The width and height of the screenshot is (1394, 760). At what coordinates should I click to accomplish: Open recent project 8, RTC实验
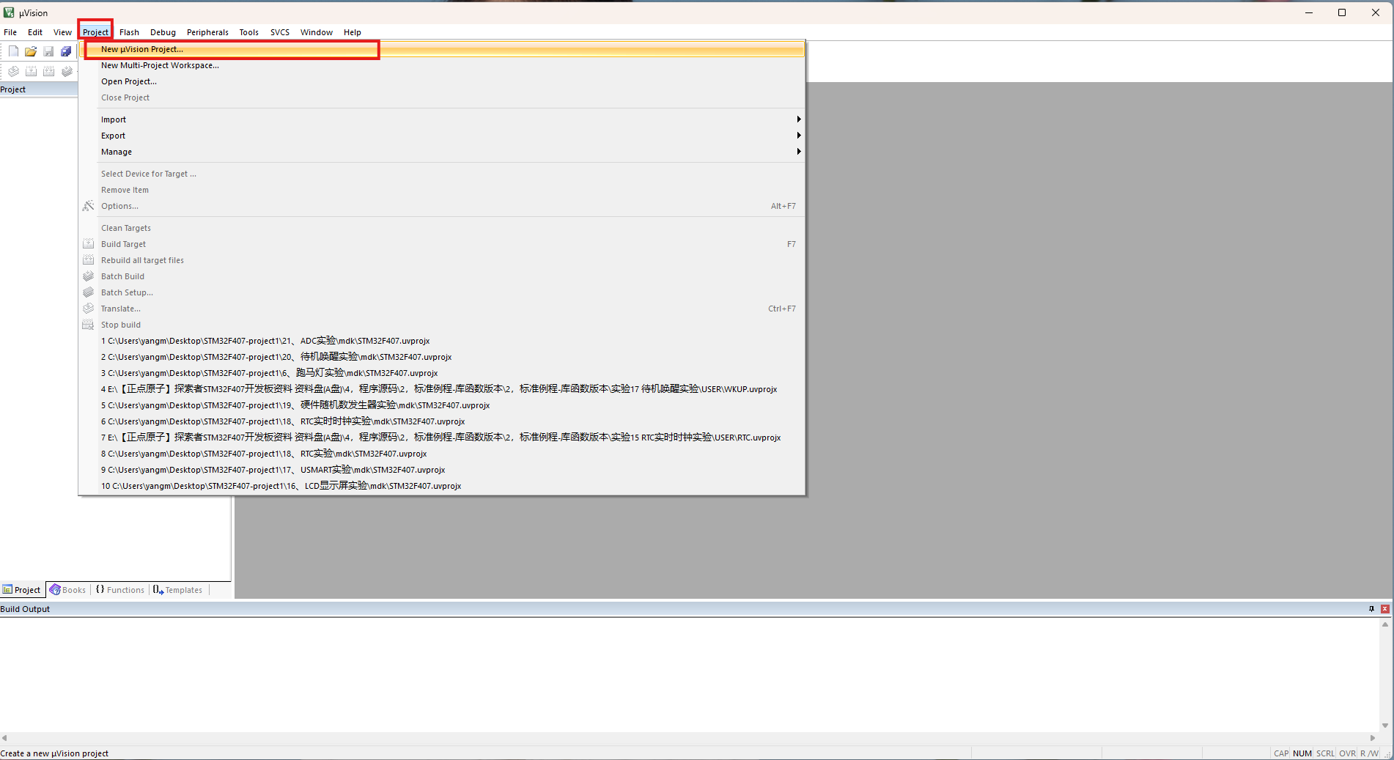click(x=442, y=454)
